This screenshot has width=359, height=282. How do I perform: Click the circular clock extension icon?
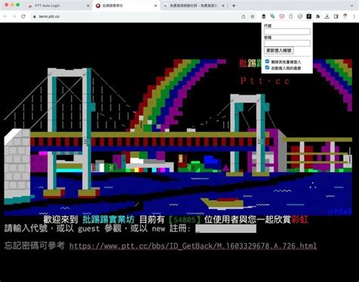[x=300, y=17]
